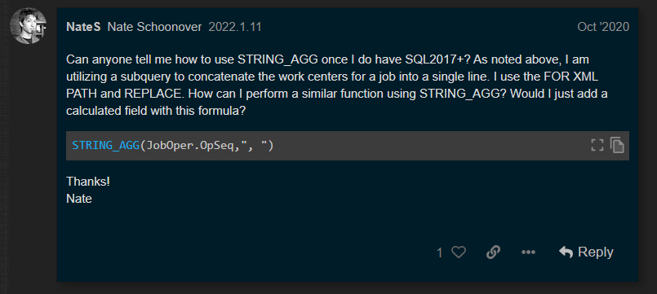The height and width of the screenshot is (294, 657).
Task: Click the JobOper.OpSeq text in the code block
Action: (x=192, y=146)
